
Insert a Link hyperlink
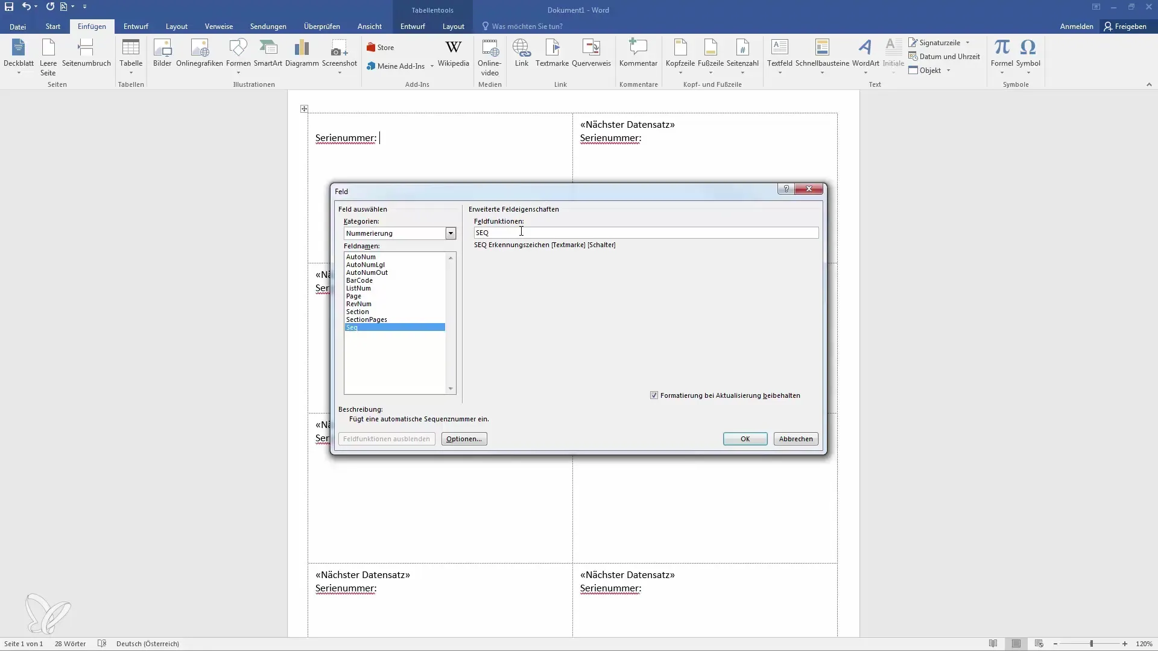522,53
